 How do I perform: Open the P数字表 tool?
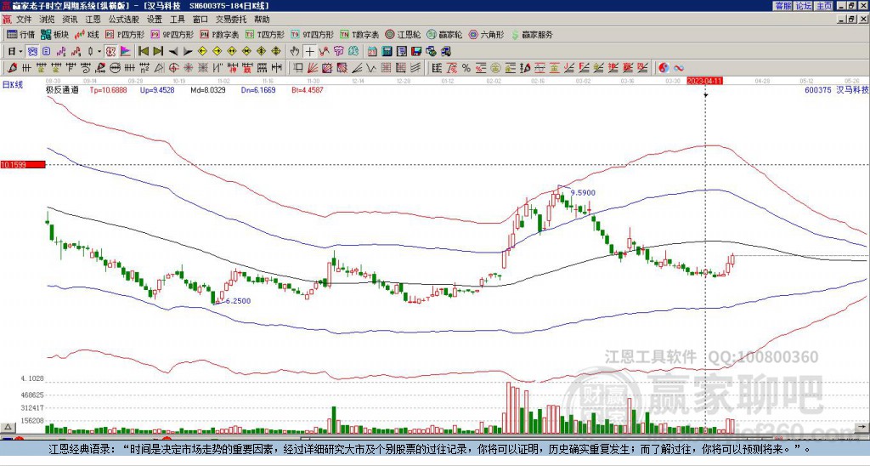click(219, 34)
